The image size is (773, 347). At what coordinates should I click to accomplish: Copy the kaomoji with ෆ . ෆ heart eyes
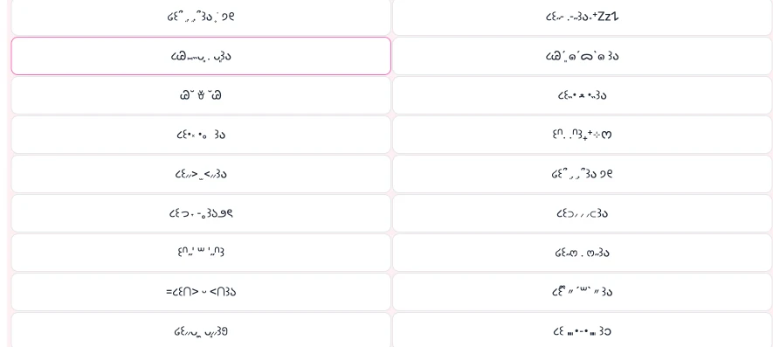pyautogui.click(x=583, y=253)
